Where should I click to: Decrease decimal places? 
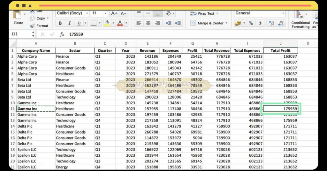[x=281, y=23]
